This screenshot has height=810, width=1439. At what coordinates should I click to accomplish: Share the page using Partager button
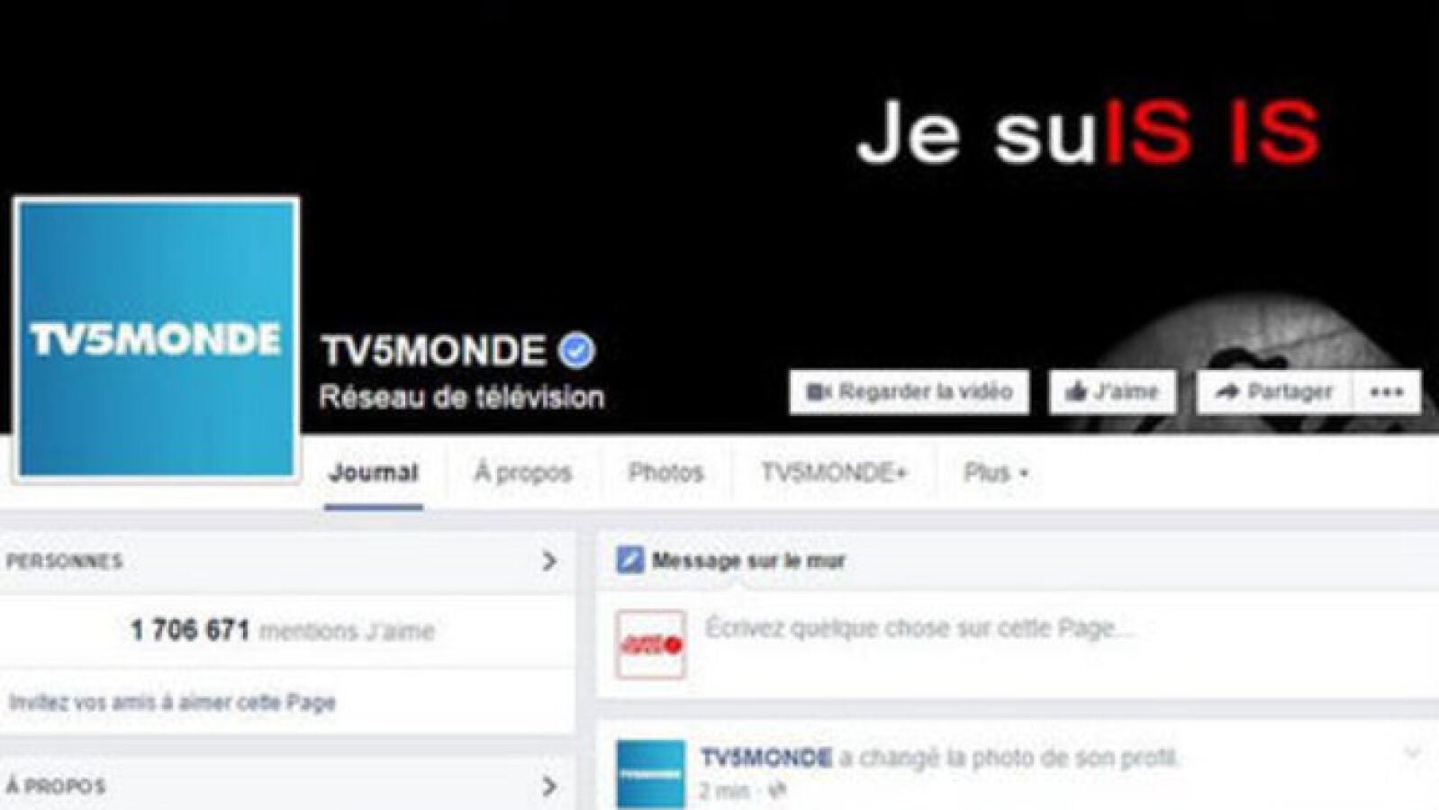(1274, 392)
